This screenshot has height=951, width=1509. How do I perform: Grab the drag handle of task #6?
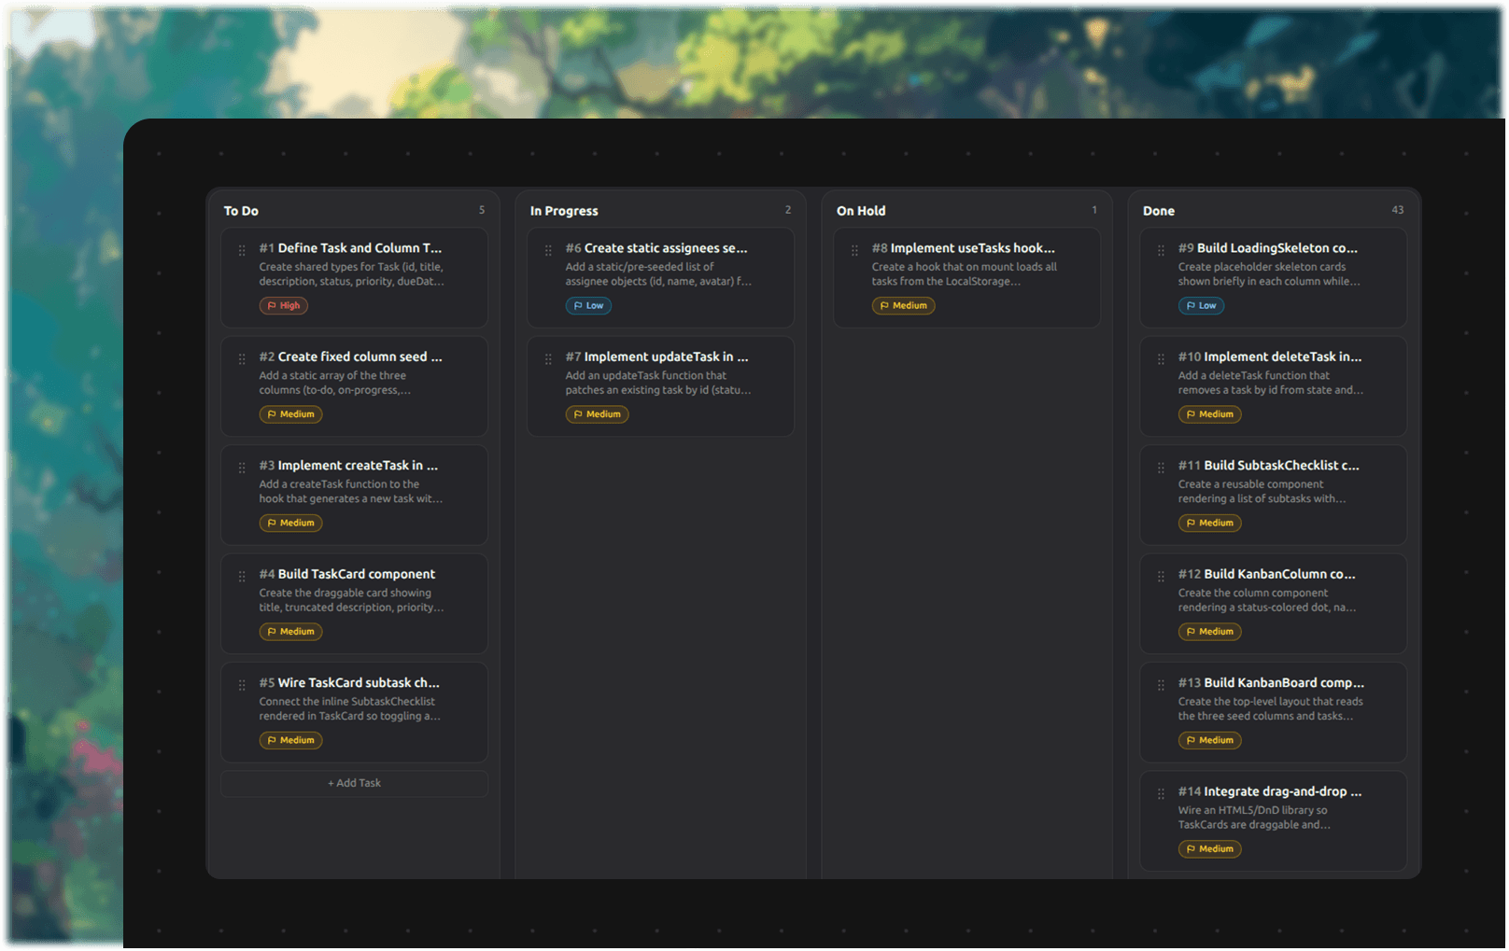coord(548,250)
